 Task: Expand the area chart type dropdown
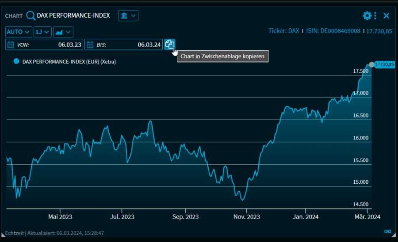63,32
